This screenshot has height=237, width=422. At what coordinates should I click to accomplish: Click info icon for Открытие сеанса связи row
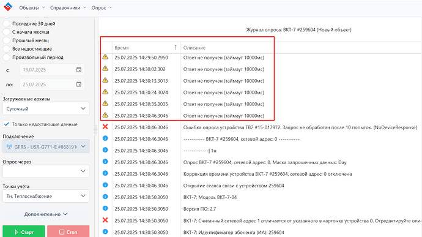(105, 185)
